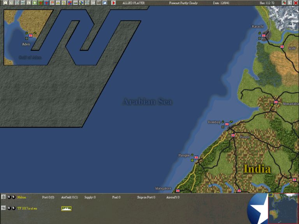Select the Ahmadabad base flag
The height and width of the screenshot is (224, 299).
pos(276,102)
